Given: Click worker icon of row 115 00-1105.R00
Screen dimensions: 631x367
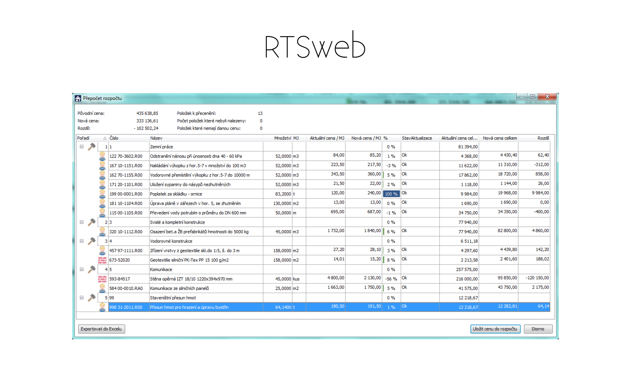Looking at the screenshot, I should [x=102, y=212].
